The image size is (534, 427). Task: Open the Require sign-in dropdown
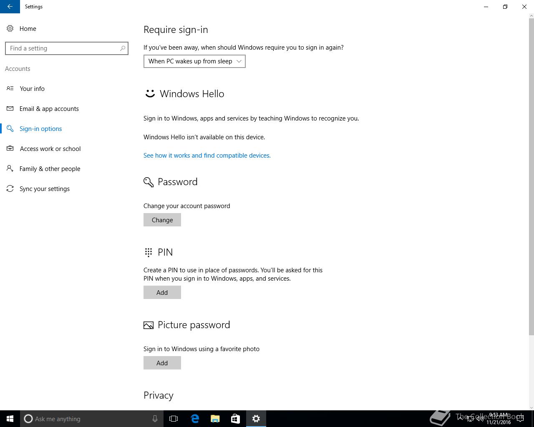coord(194,61)
